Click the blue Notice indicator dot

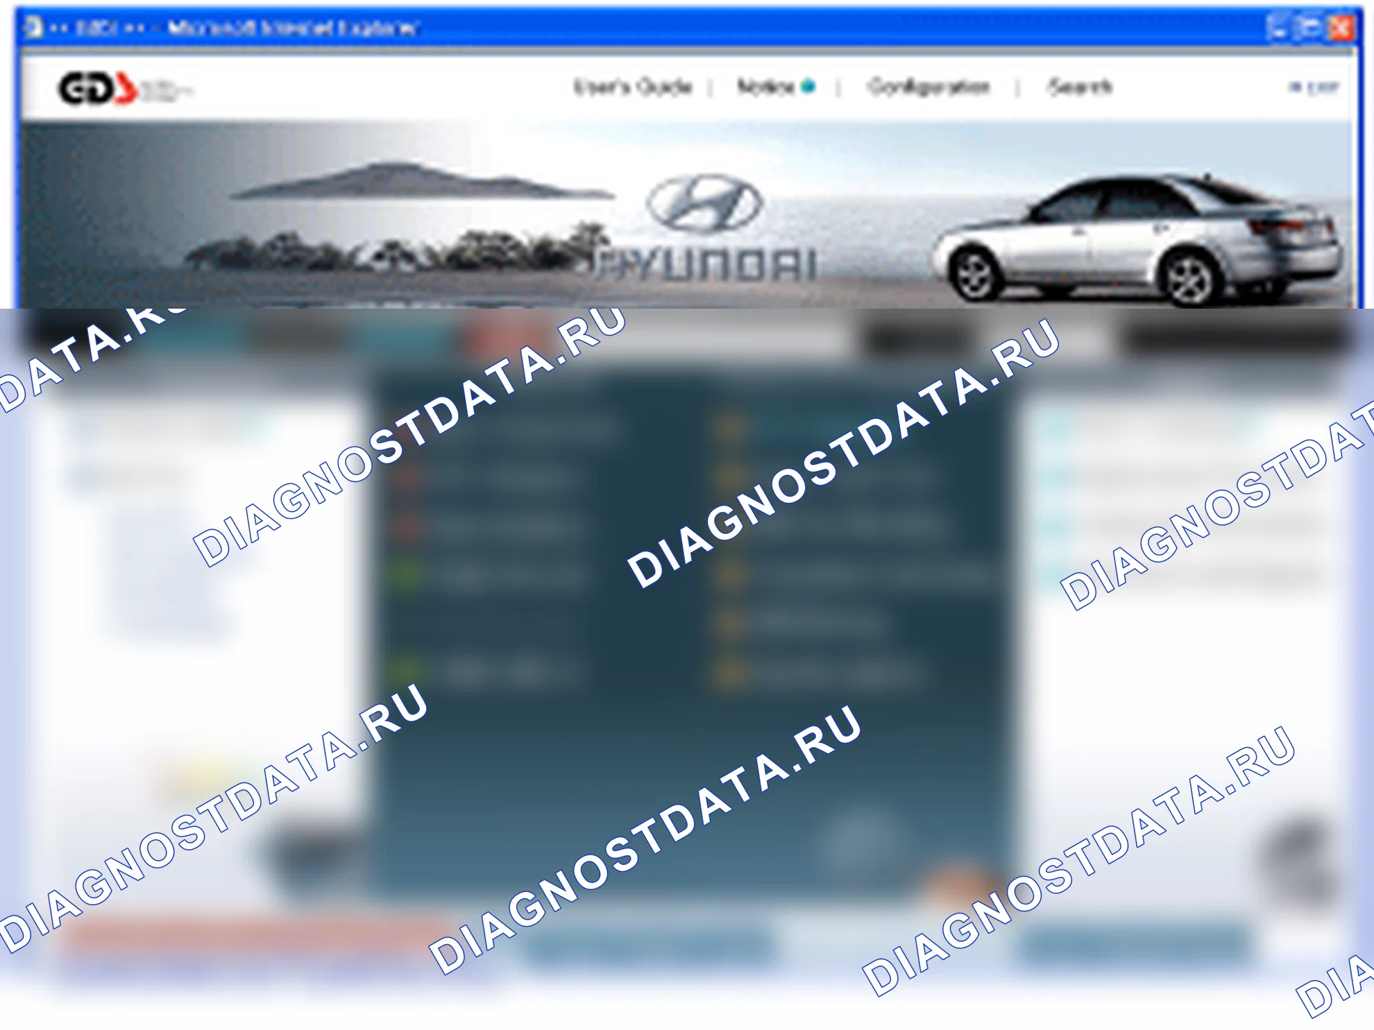tap(807, 86)
